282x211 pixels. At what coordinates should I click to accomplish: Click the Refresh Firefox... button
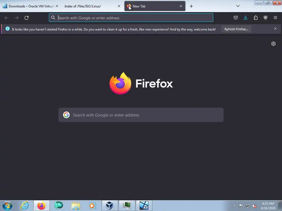click(x=236, y=29)
